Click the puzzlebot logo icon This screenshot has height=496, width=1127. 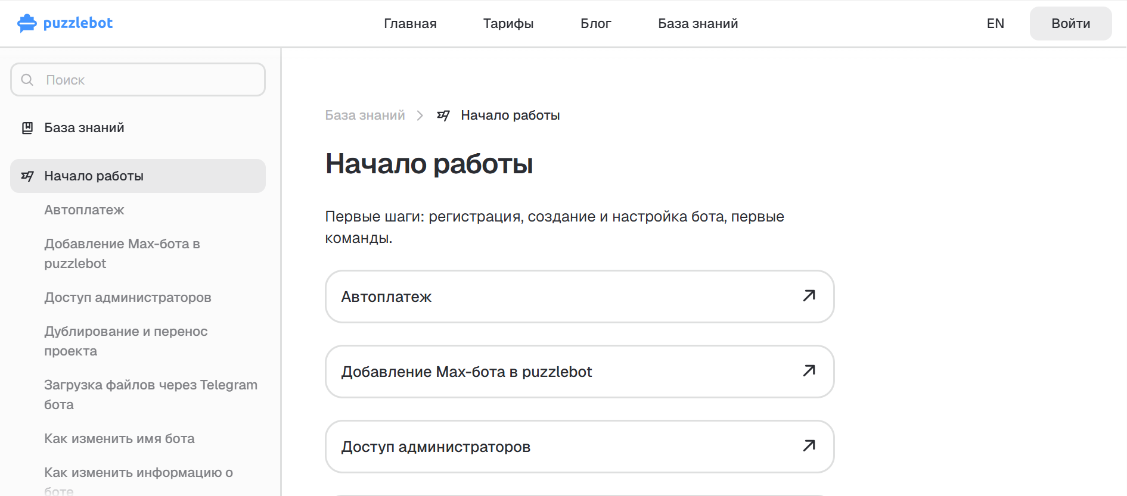click(x=27, y=23)
